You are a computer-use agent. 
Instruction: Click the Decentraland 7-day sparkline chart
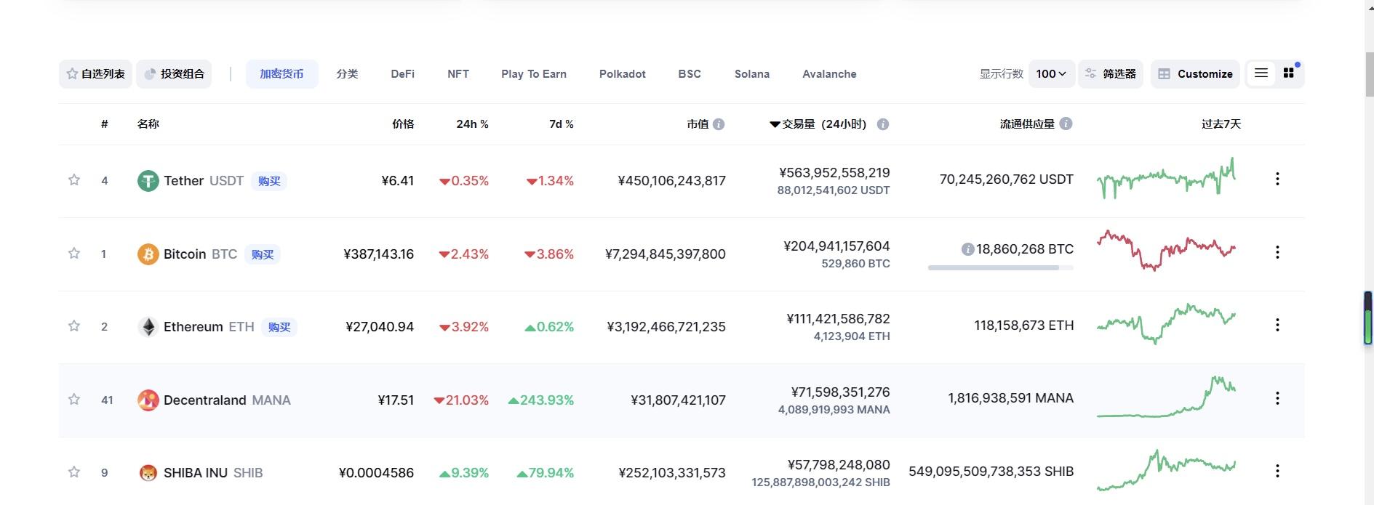tap(1166, 398)
